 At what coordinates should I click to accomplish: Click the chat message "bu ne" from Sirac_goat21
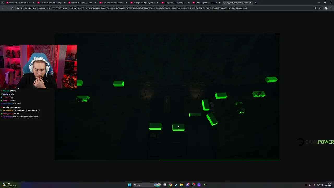tap(16, 114)
